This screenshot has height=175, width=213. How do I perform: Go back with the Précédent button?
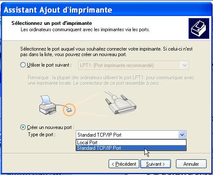[x=124, y=164]
